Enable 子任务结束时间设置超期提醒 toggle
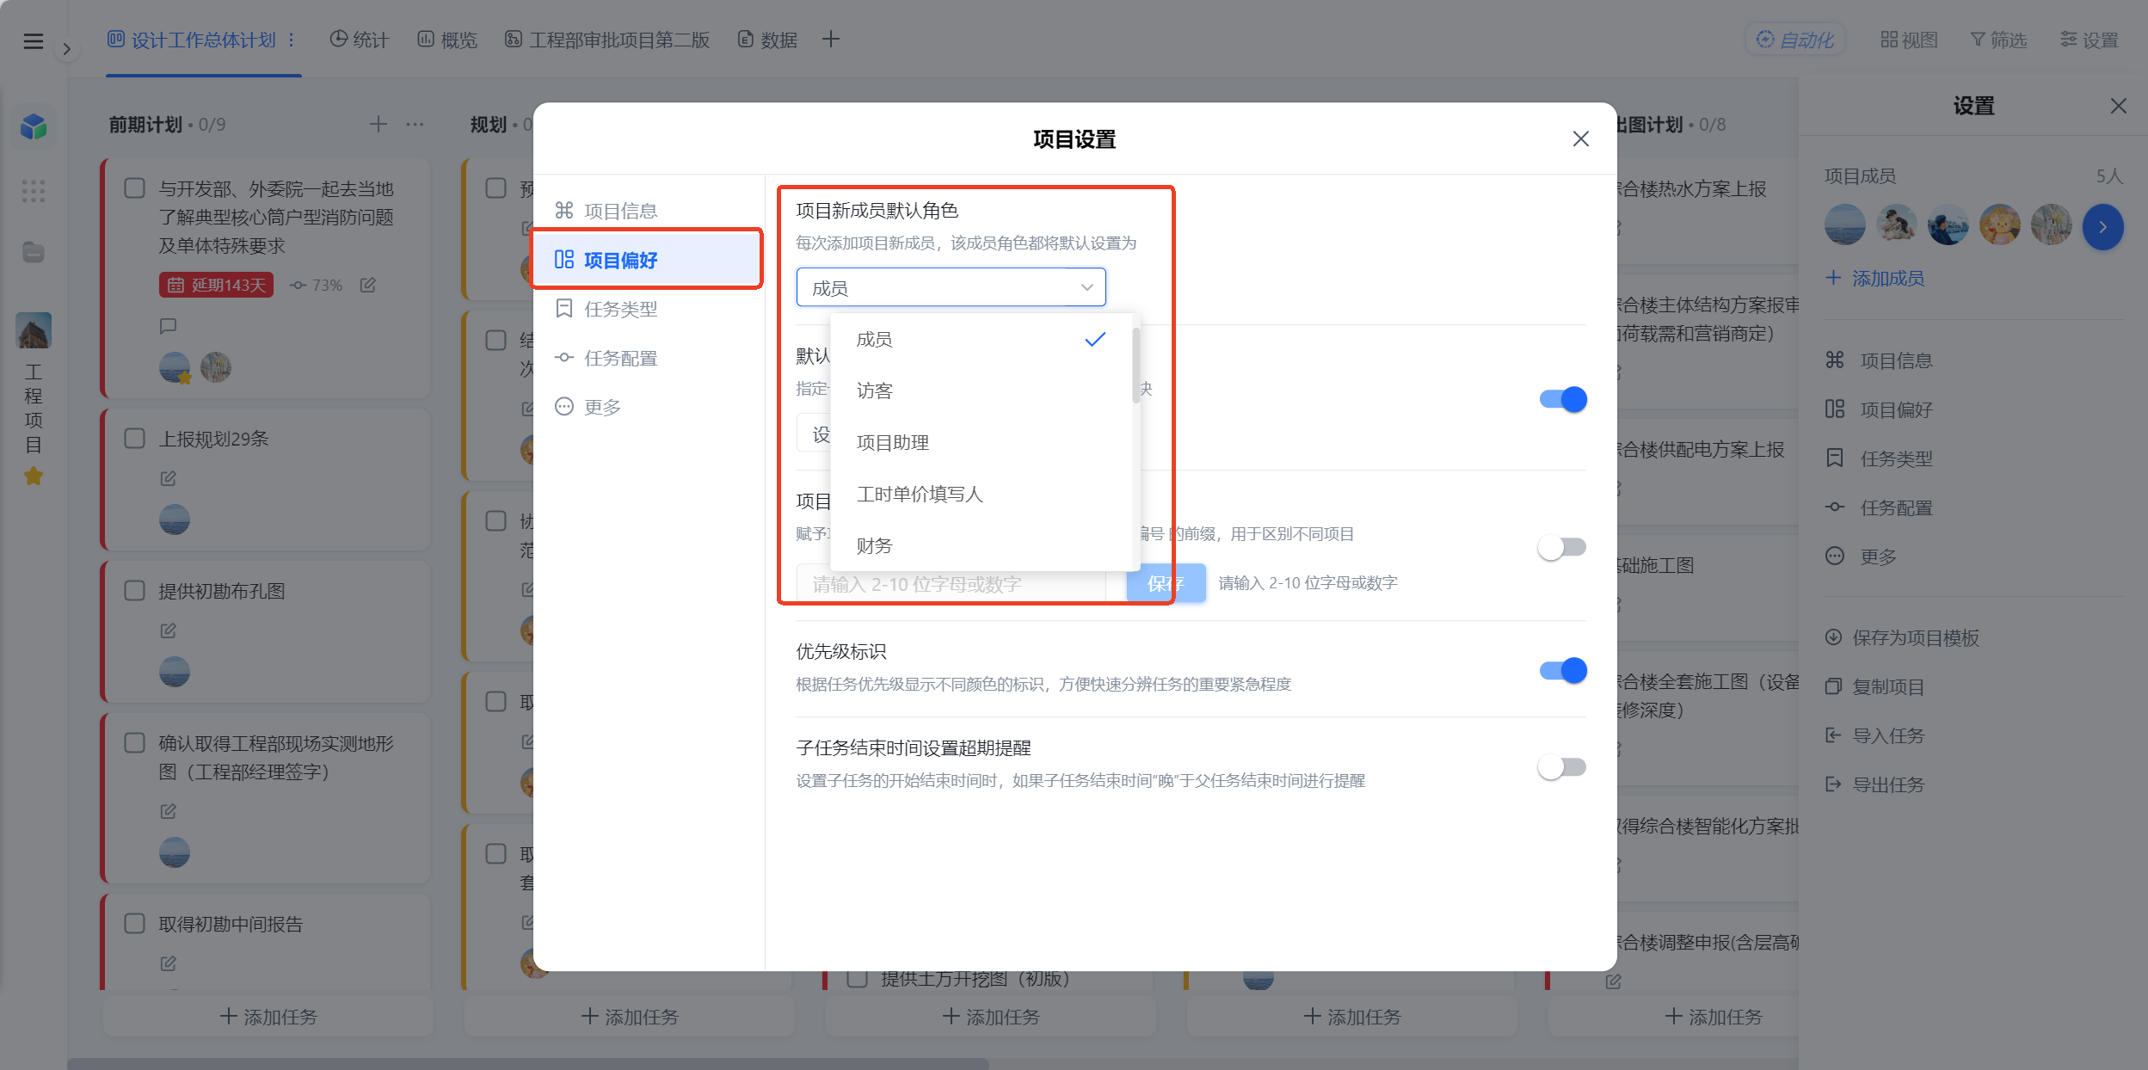This screenshot has height=1070, width=2148. 1562,766
